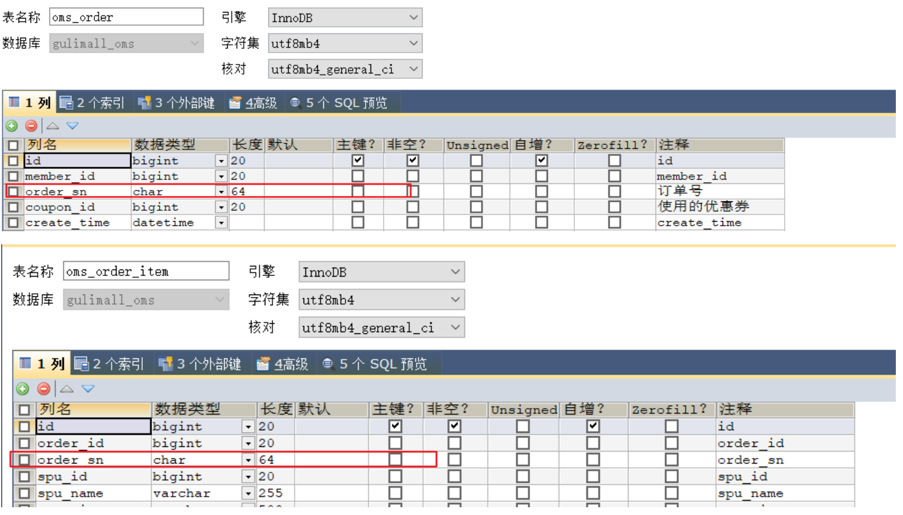The width and height of the screenshot is (903, 515).
Task: Expand utf8mb4_general_ci collation dropdown for oms_order
Action: point(414,69)
